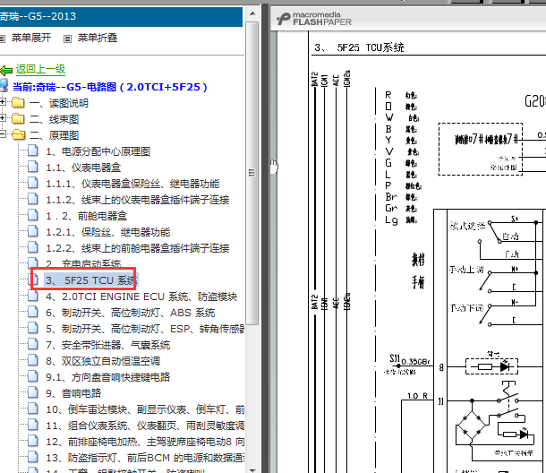Click the 菜单折叠 collapse-menu link
546x473 pixels.
pos(98,38)
